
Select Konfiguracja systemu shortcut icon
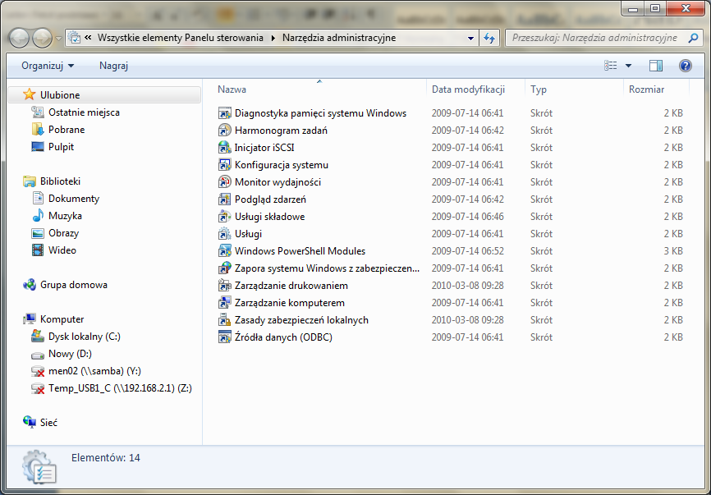coord(224,164)
